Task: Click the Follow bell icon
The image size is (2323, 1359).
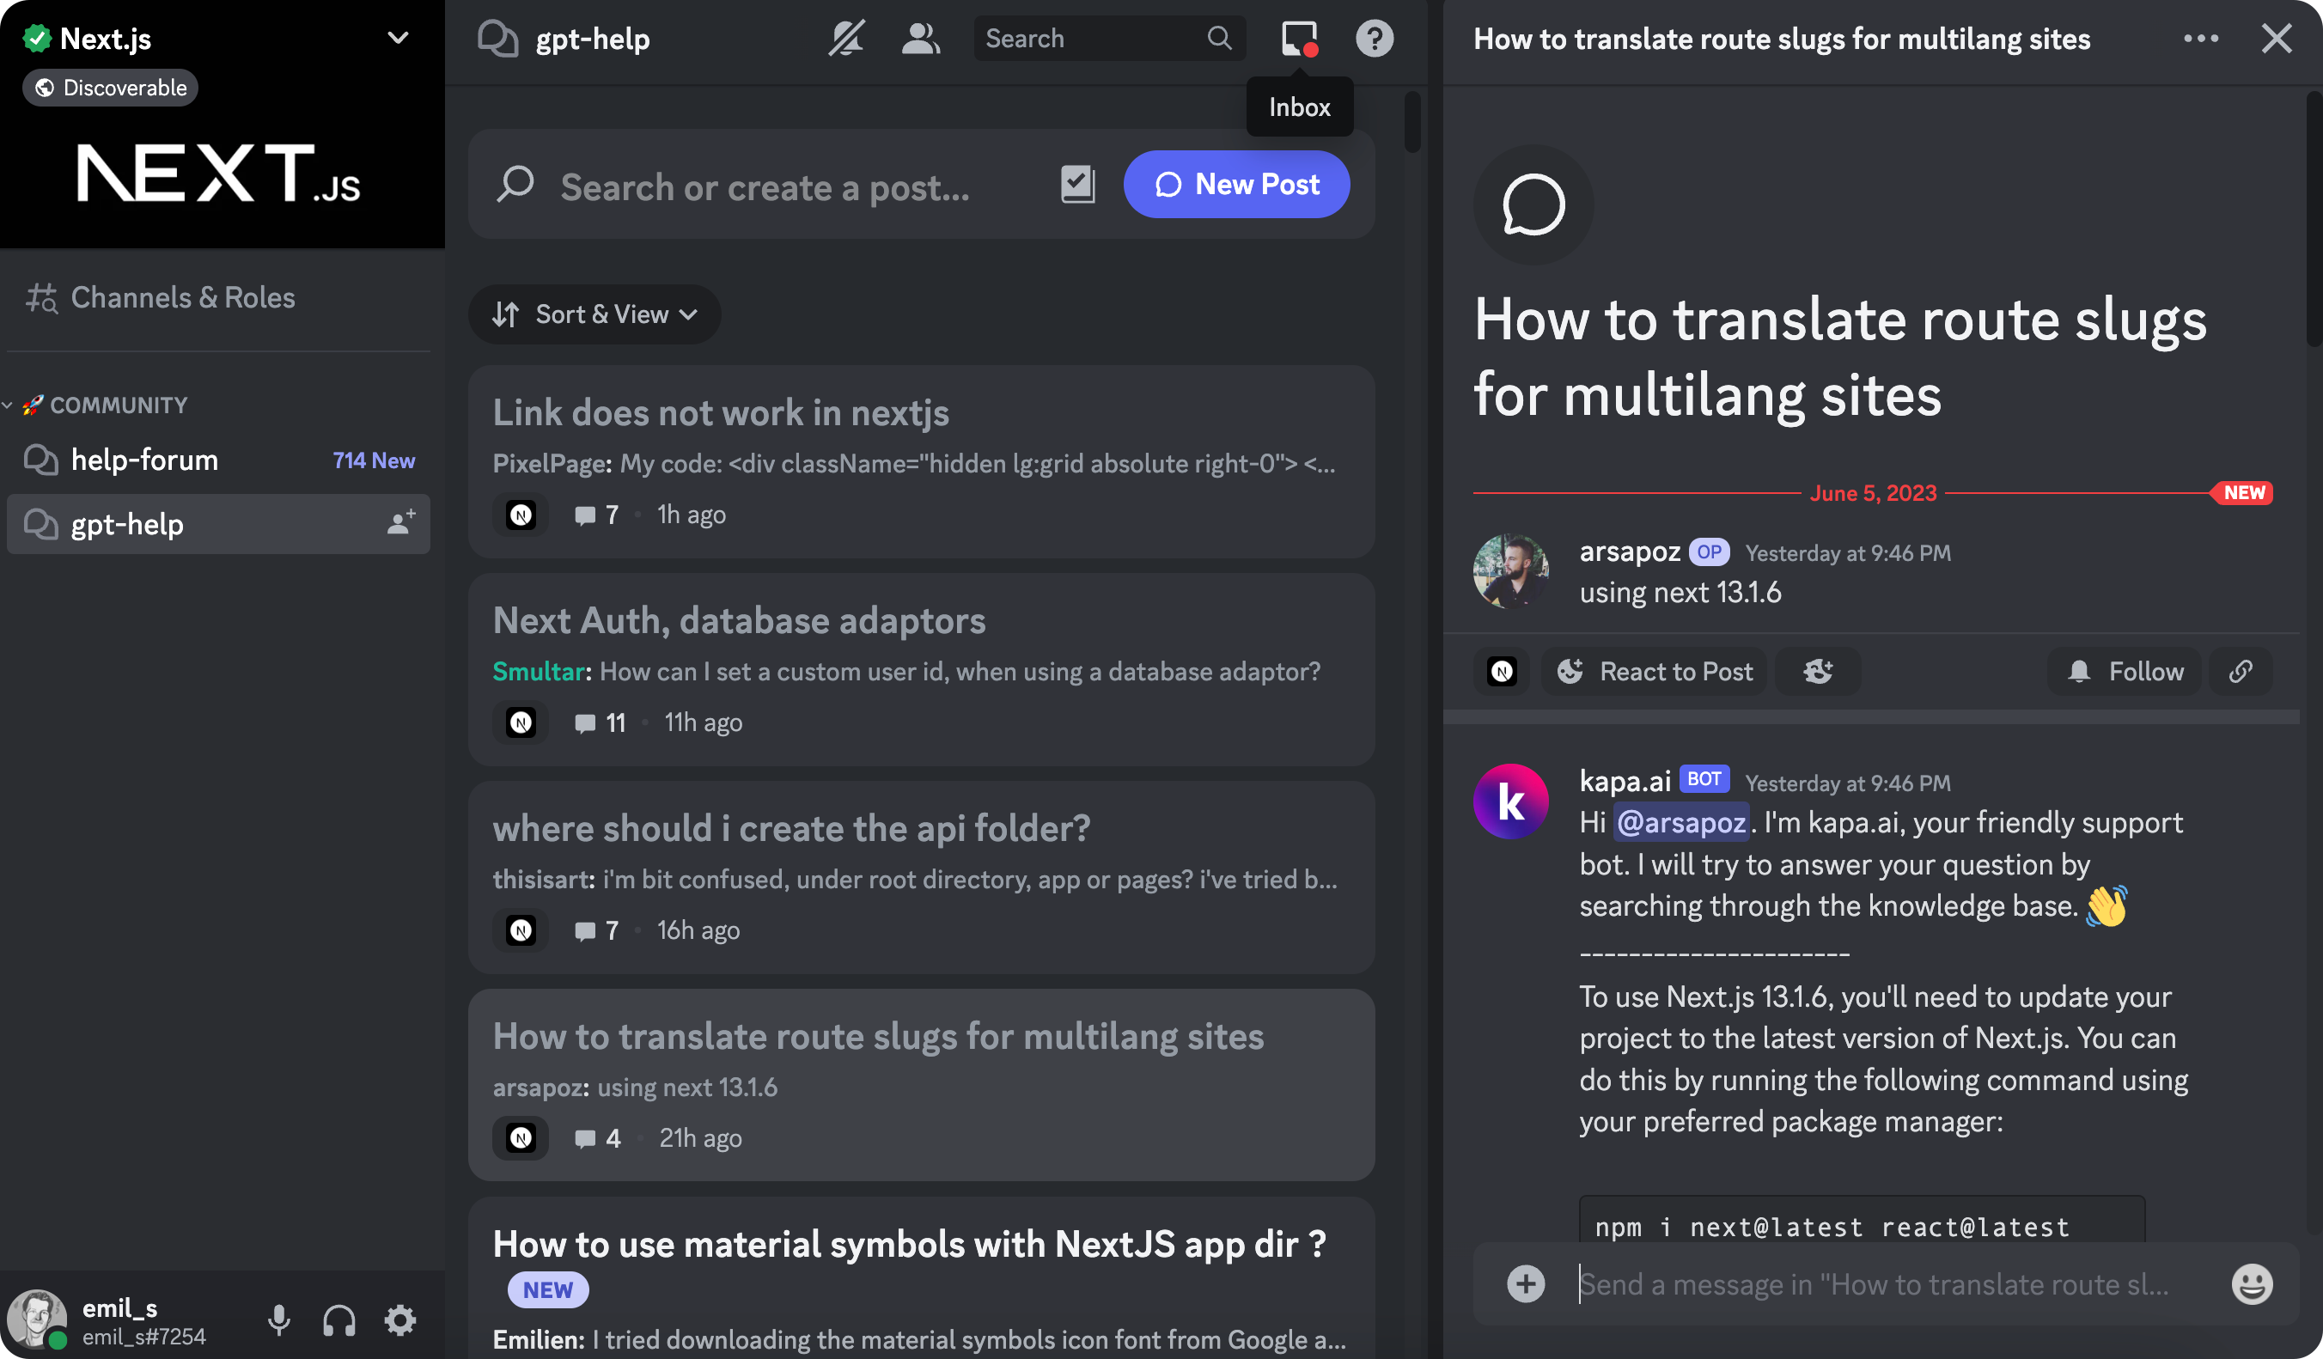Action: 2076,670
